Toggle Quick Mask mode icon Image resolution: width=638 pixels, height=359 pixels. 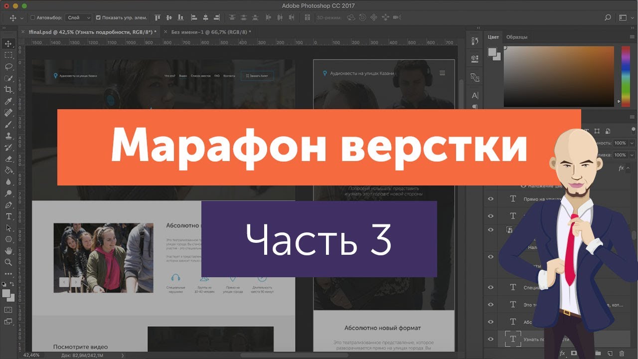[x=8, y=310]
